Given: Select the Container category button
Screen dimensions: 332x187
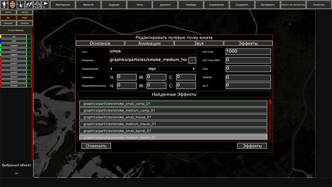Looking at the screenshot, I should [x=25, y=23].
